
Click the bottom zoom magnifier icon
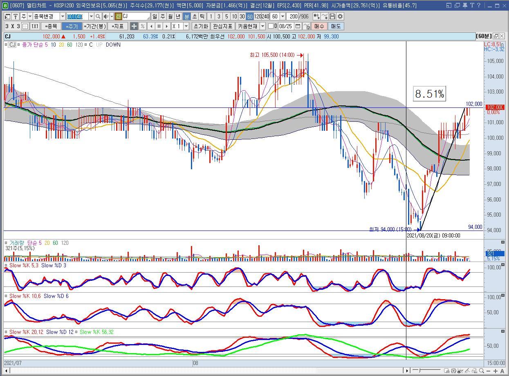pyautogui.click(x=481, y=371)
